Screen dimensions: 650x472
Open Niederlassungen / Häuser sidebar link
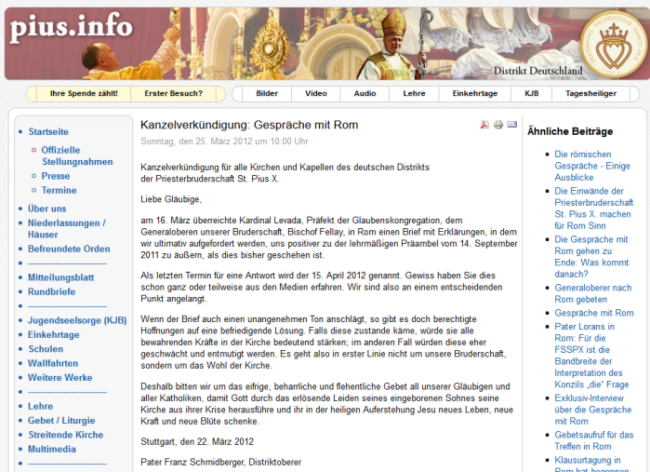tap(65, 229)
